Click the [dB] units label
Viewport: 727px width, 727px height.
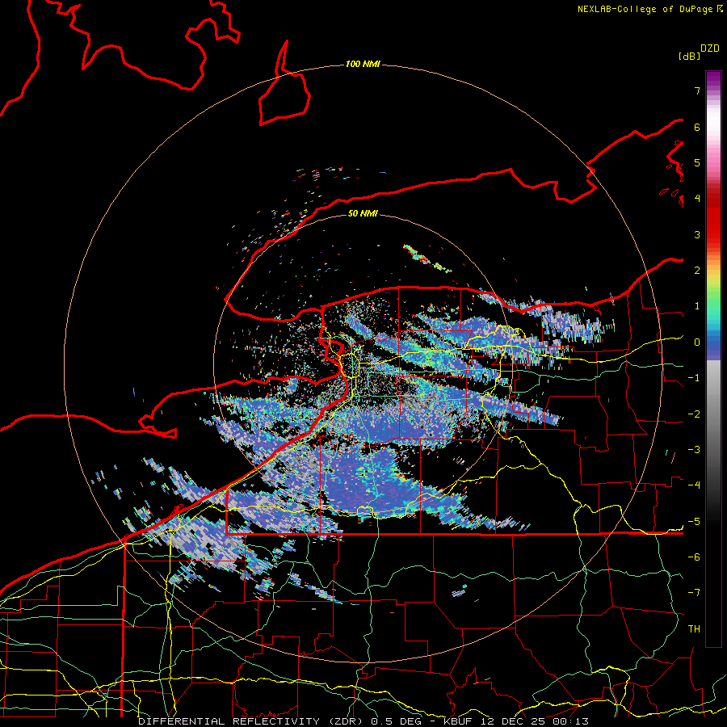(690, 56)
